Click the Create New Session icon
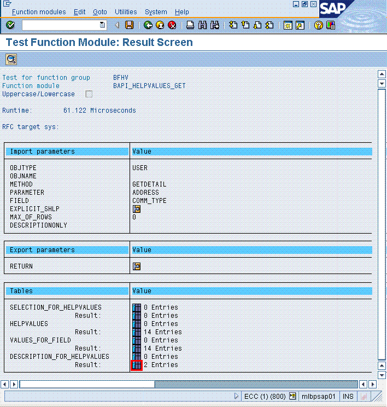The image size is (387, 407). pos(288,25)
